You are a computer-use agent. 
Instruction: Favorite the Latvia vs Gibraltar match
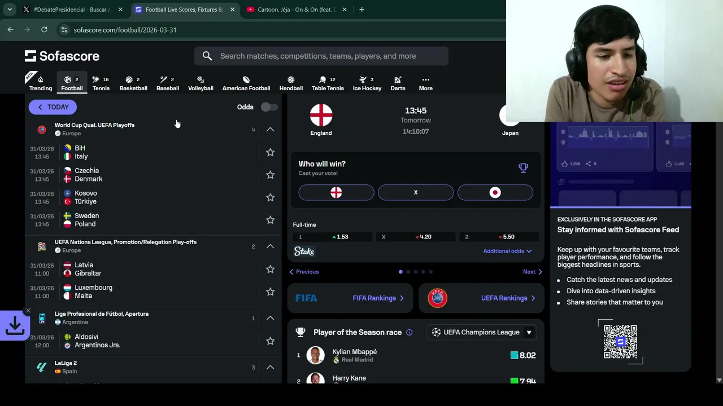click(x=270, y=269)
